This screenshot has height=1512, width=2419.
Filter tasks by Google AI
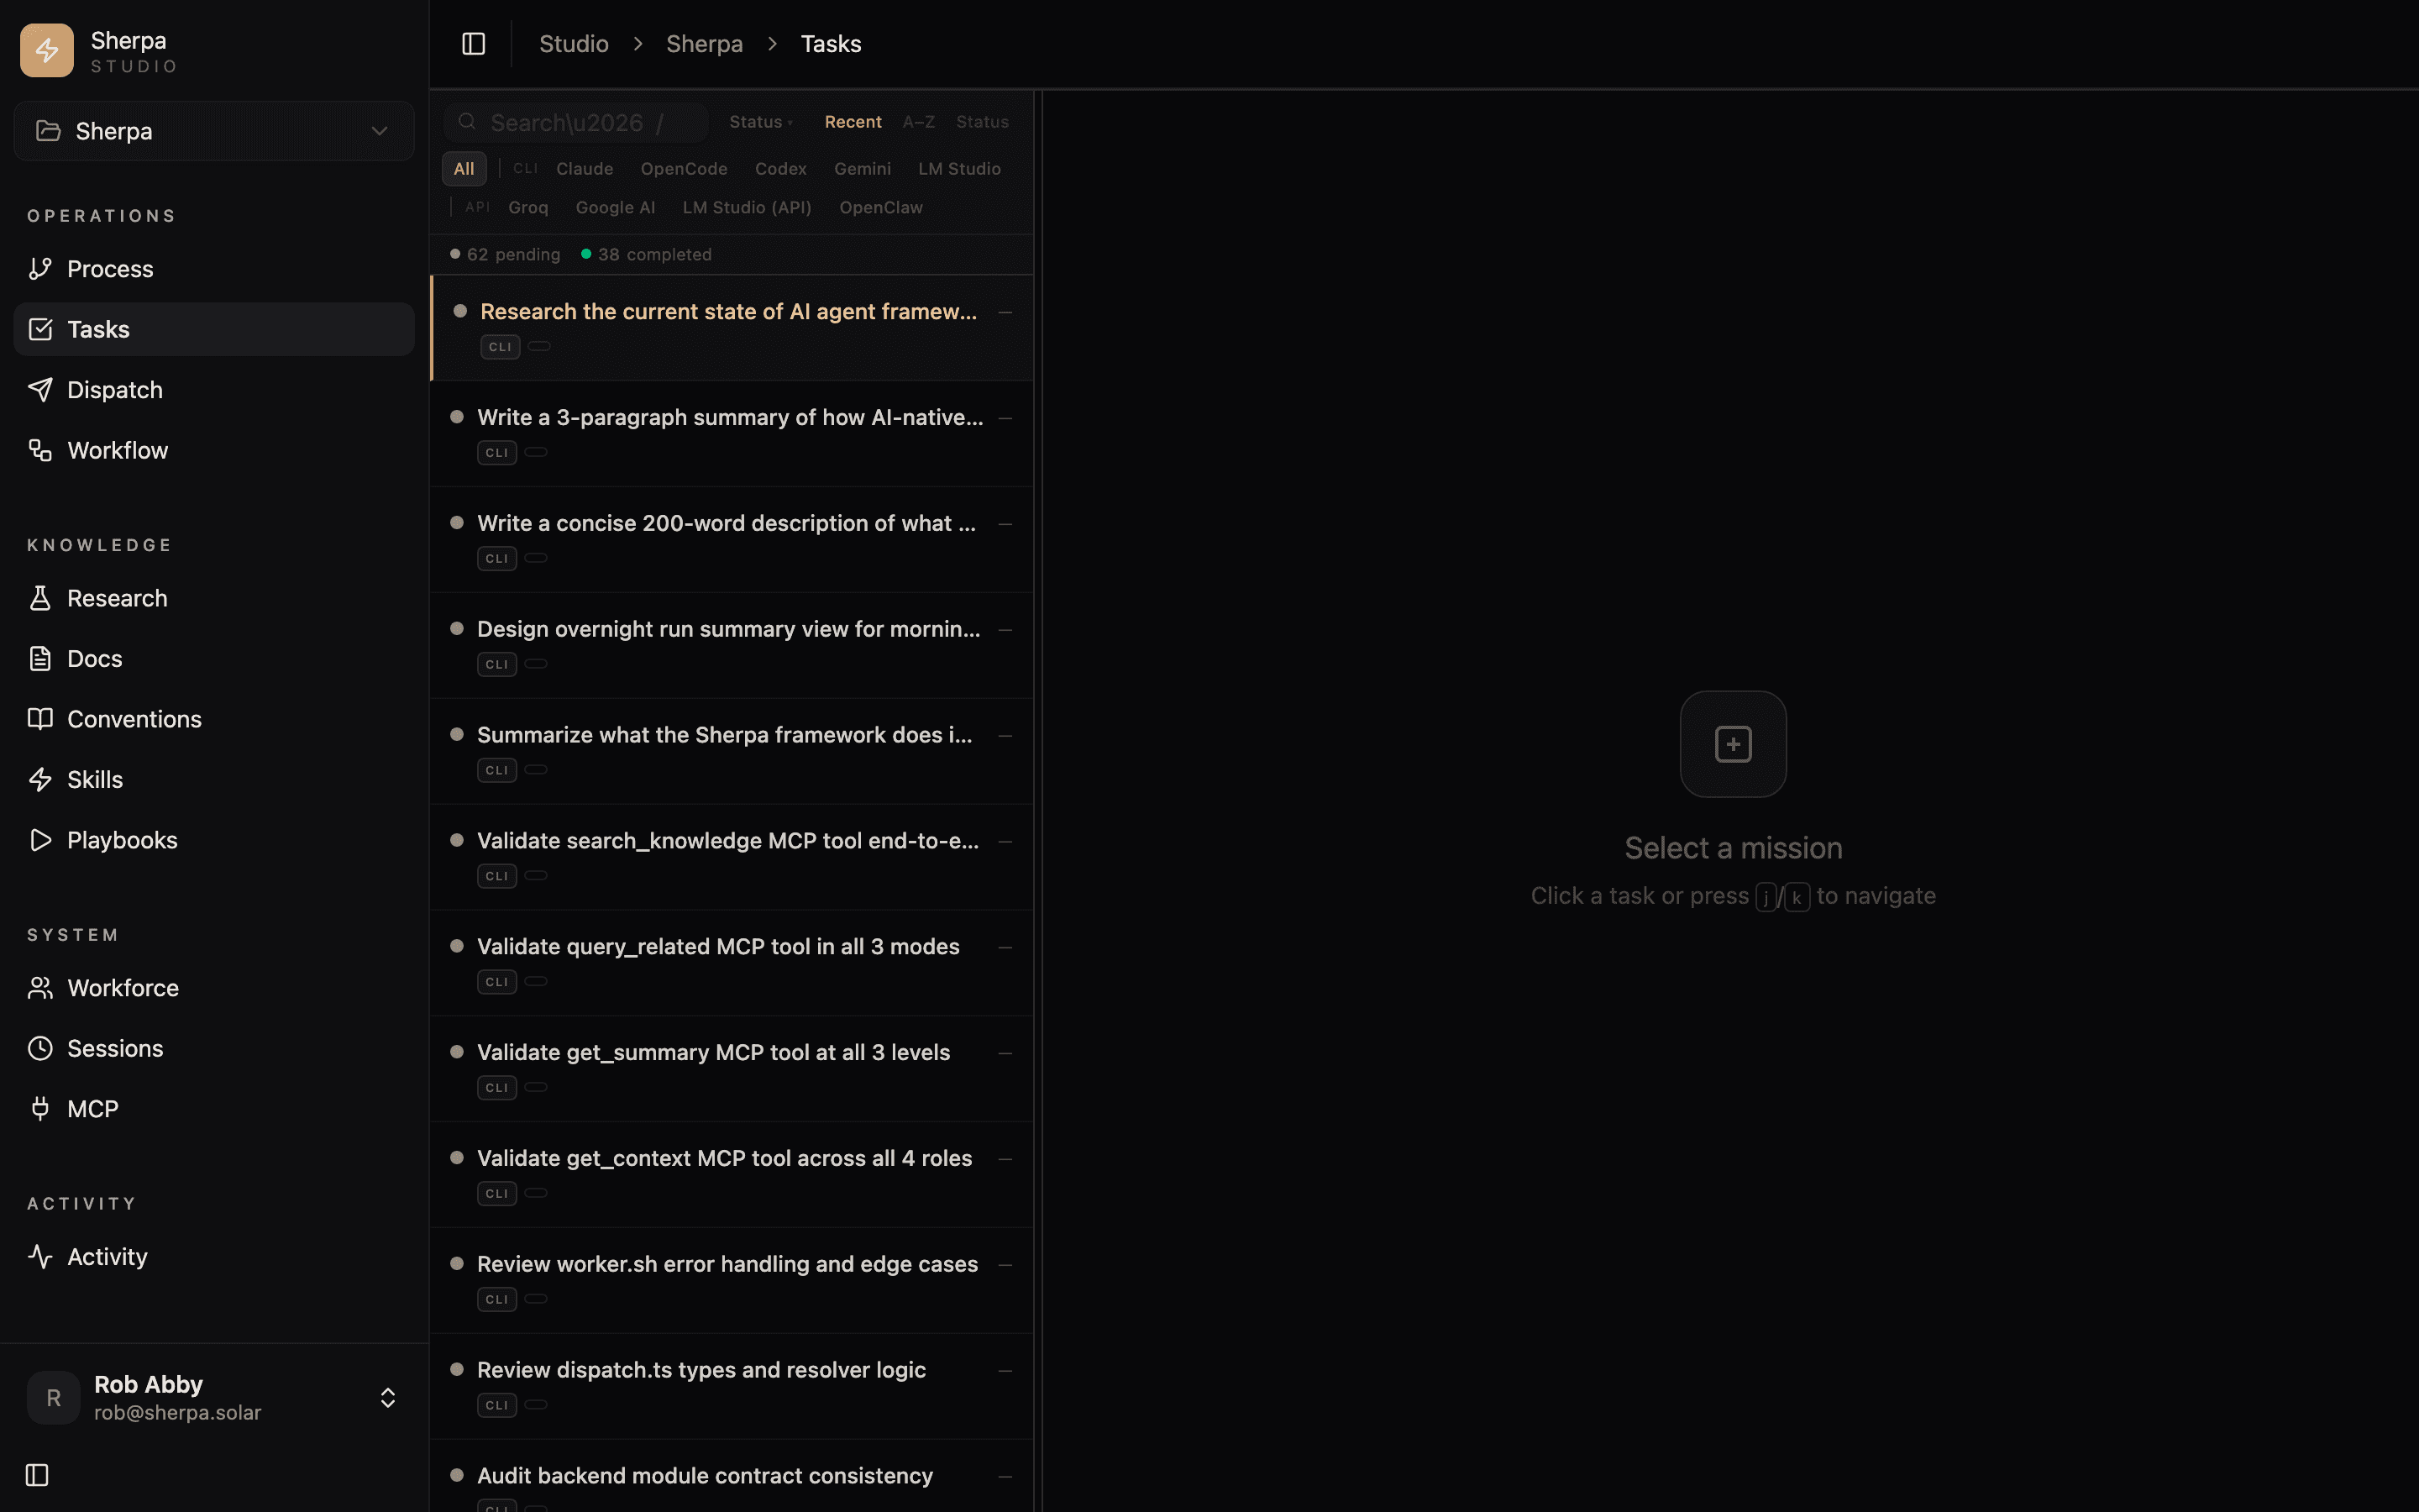coord(616,208)
